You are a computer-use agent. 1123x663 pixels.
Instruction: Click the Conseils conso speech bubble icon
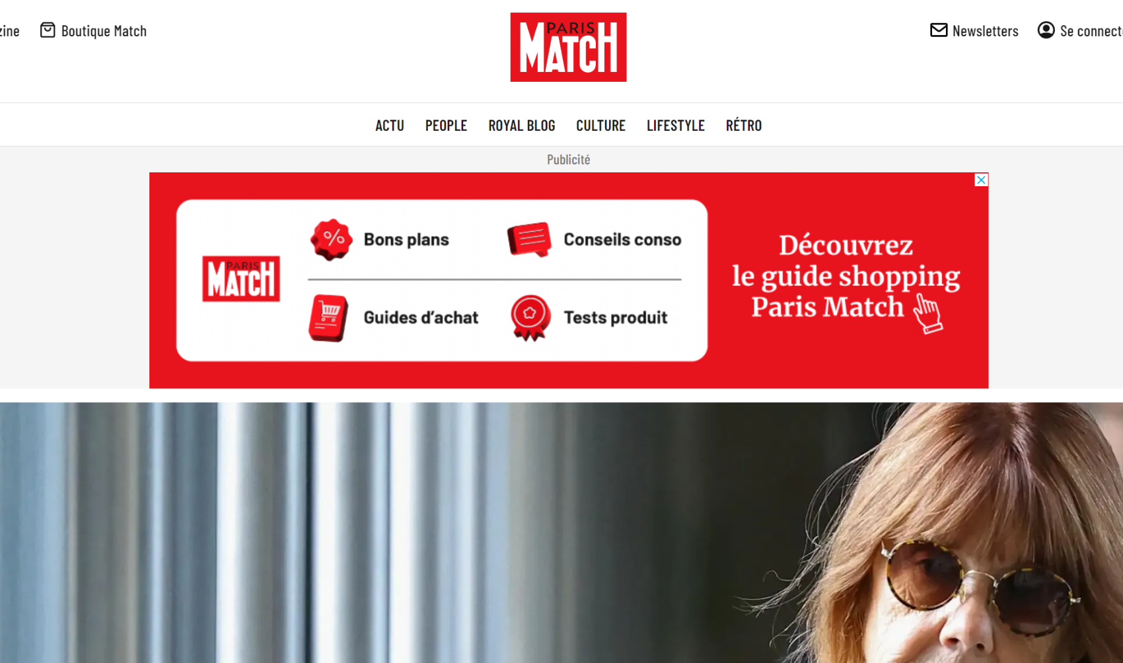pyautogui.click(x=529, y=239)
